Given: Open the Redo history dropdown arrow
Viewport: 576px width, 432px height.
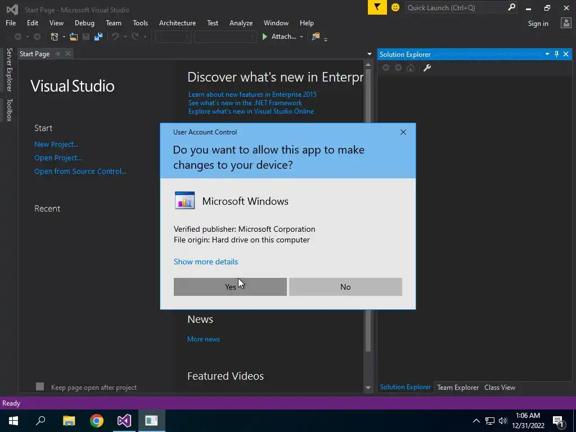Looking at the screenshot, I should pyautogui.click(x=145, y=37).
